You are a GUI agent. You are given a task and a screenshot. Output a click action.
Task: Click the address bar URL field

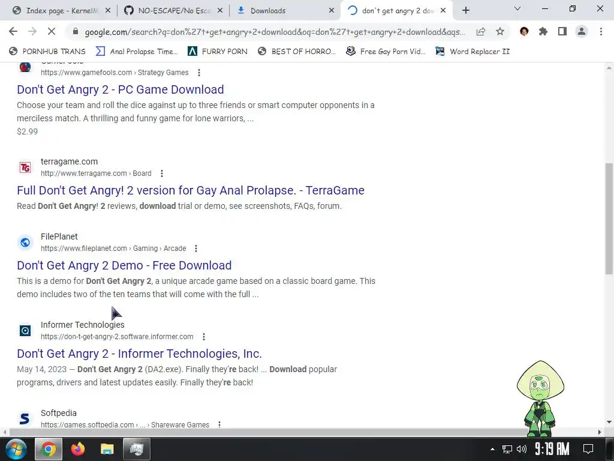pyautogui.click(x=275, y=32)
